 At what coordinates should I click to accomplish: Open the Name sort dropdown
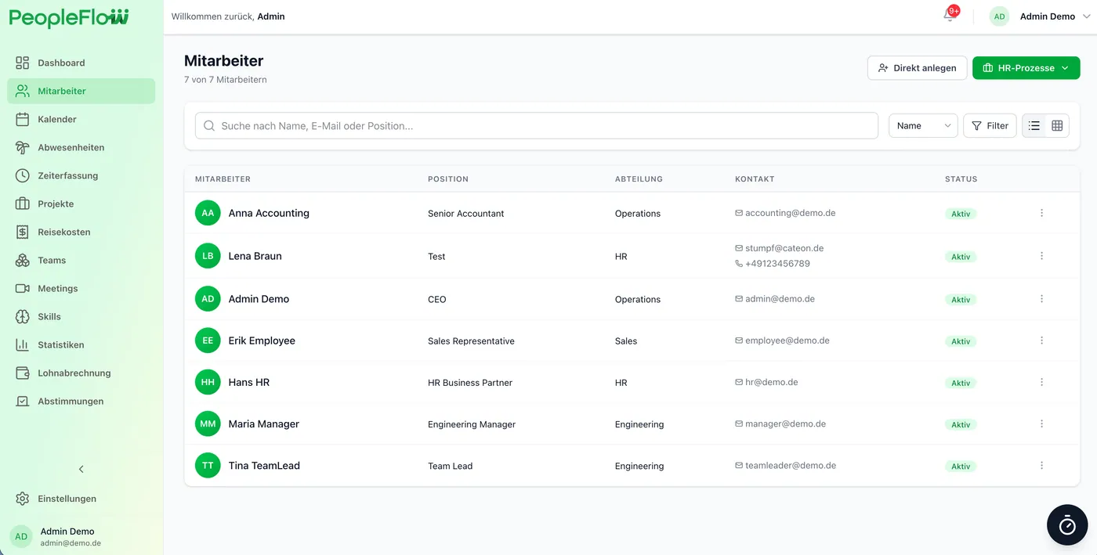coord(923,125)
